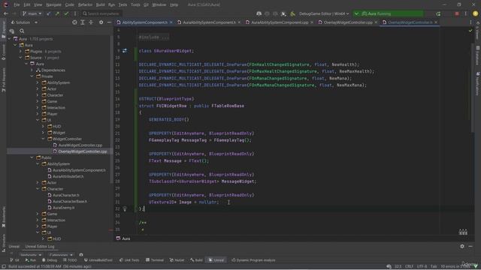Open bottom panel gear settings
This screenshot has width=481, height=270.
[x=462, y=247]
